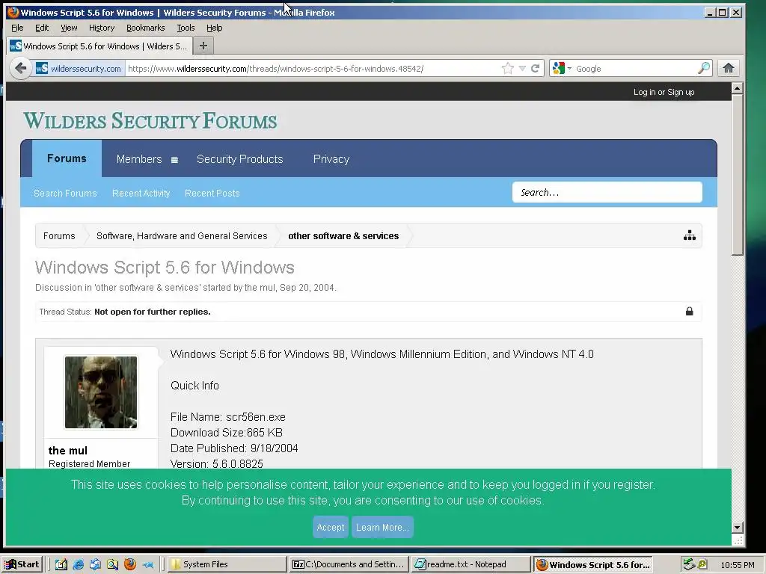Select the Windows Script 5.6 browser tab
This screenshot has height=574, width=766.
(x=99, y=46)
